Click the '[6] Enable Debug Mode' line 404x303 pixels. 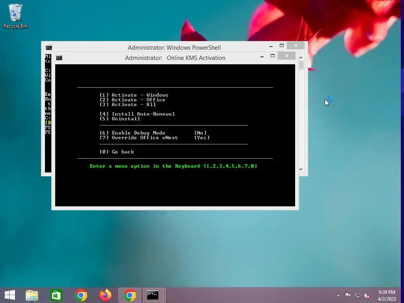pos(133,133)
